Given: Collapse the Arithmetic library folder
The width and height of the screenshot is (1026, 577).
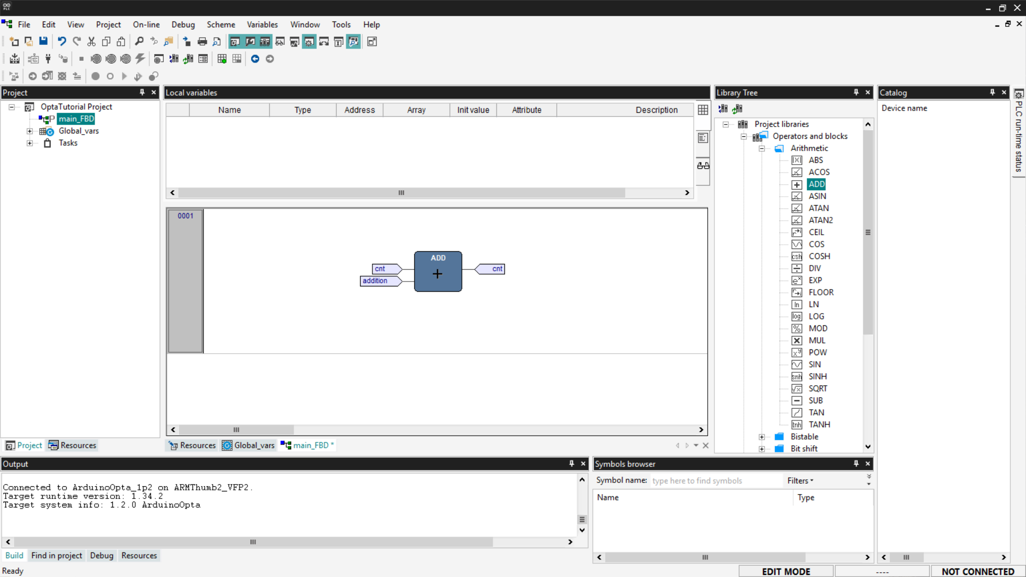Looking at the screenshot, I should coord(761,149).
